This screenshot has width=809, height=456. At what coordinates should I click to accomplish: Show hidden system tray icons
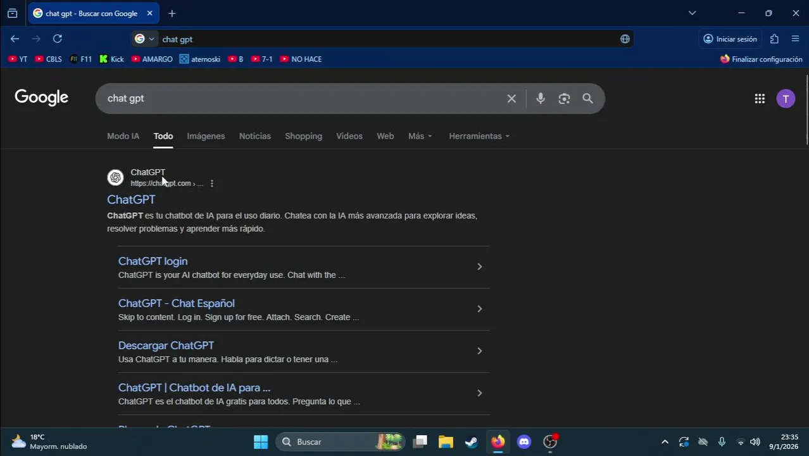click(665, 441)
